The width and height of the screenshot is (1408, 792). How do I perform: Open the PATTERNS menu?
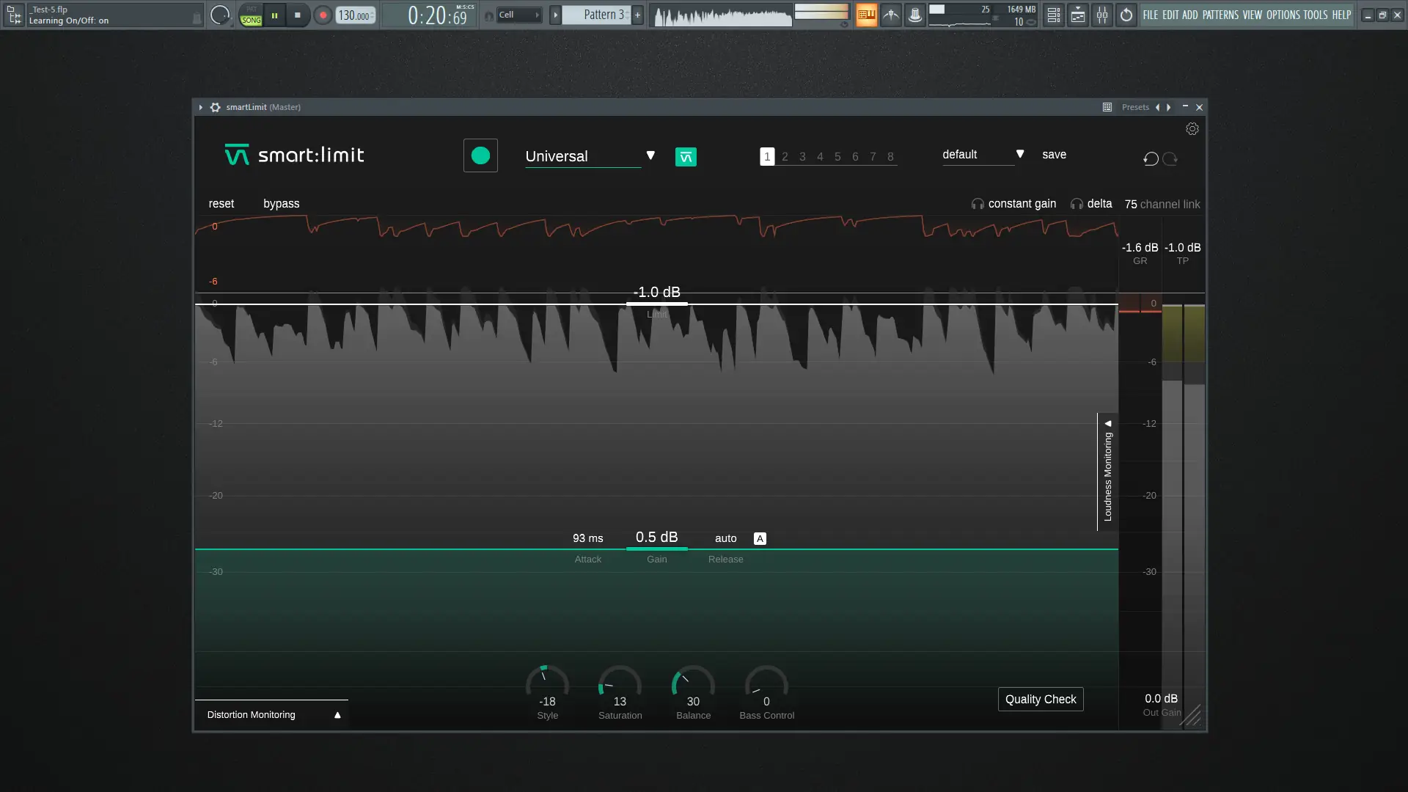(1220, 15)
